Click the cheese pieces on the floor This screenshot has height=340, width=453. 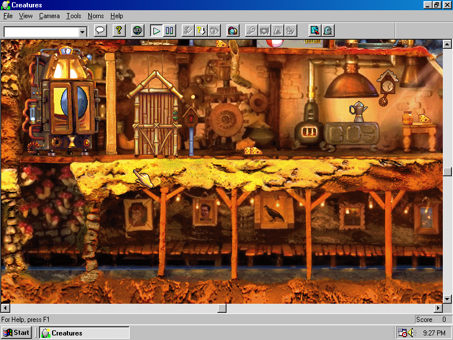coord(253,150)
